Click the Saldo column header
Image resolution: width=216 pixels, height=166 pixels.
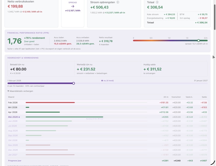coord(204,97)
